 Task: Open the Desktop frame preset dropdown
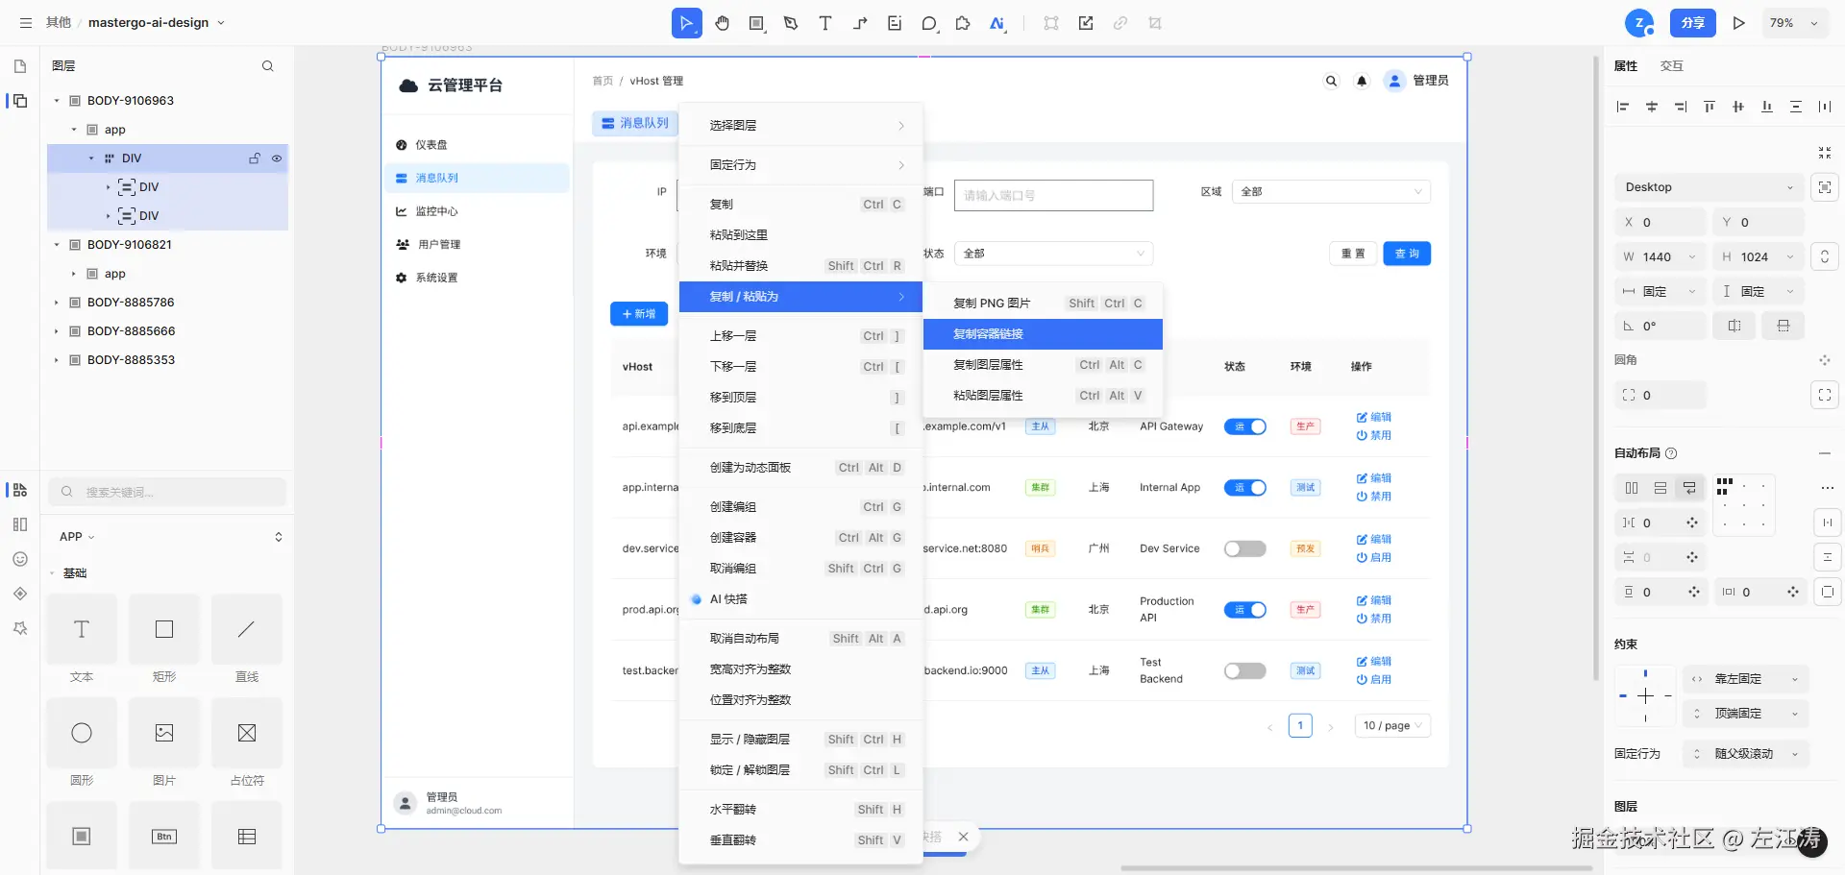click(x=1709, y=187)
